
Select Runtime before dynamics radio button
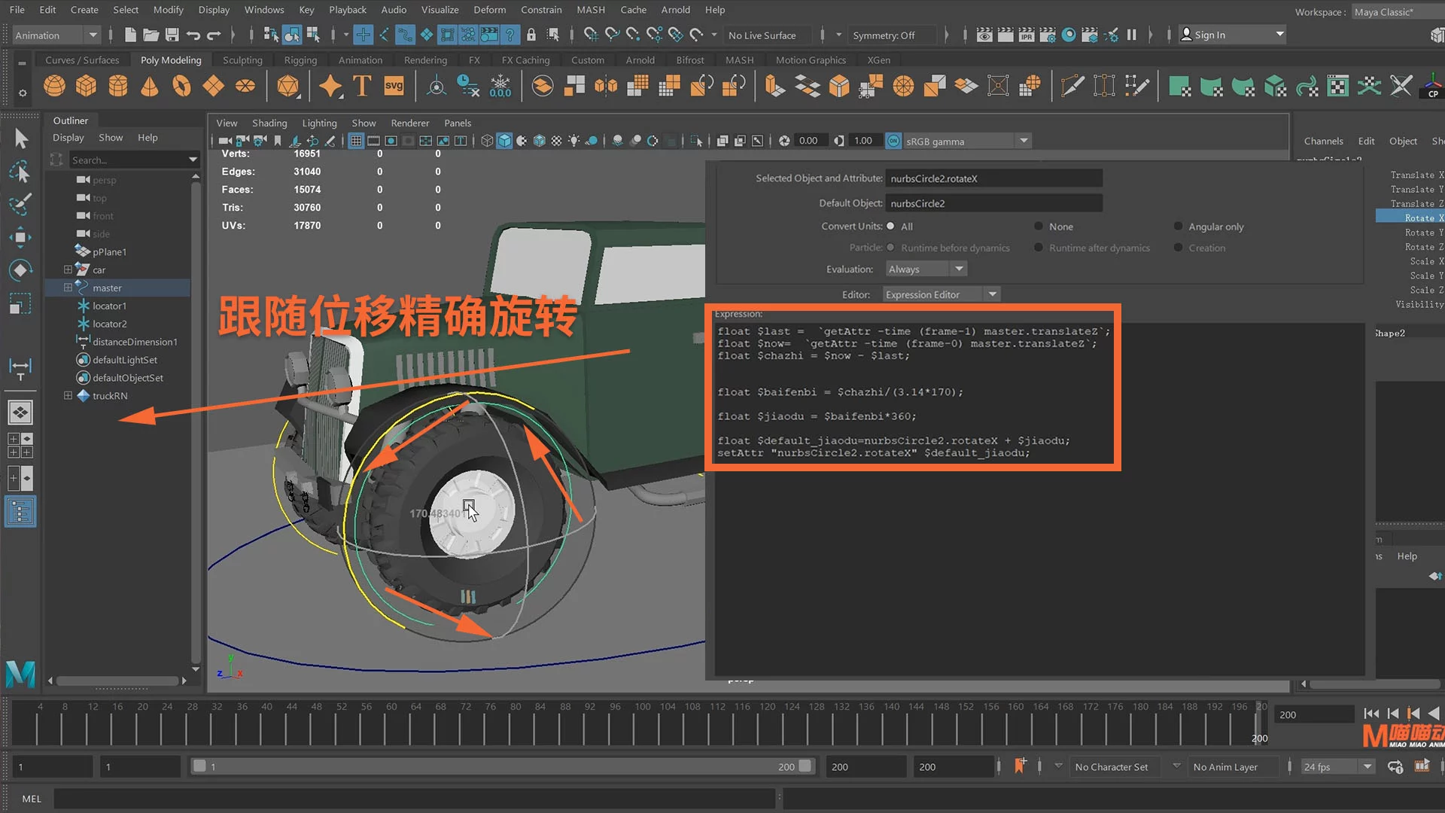pyautogui.click(x=891, y=248)
